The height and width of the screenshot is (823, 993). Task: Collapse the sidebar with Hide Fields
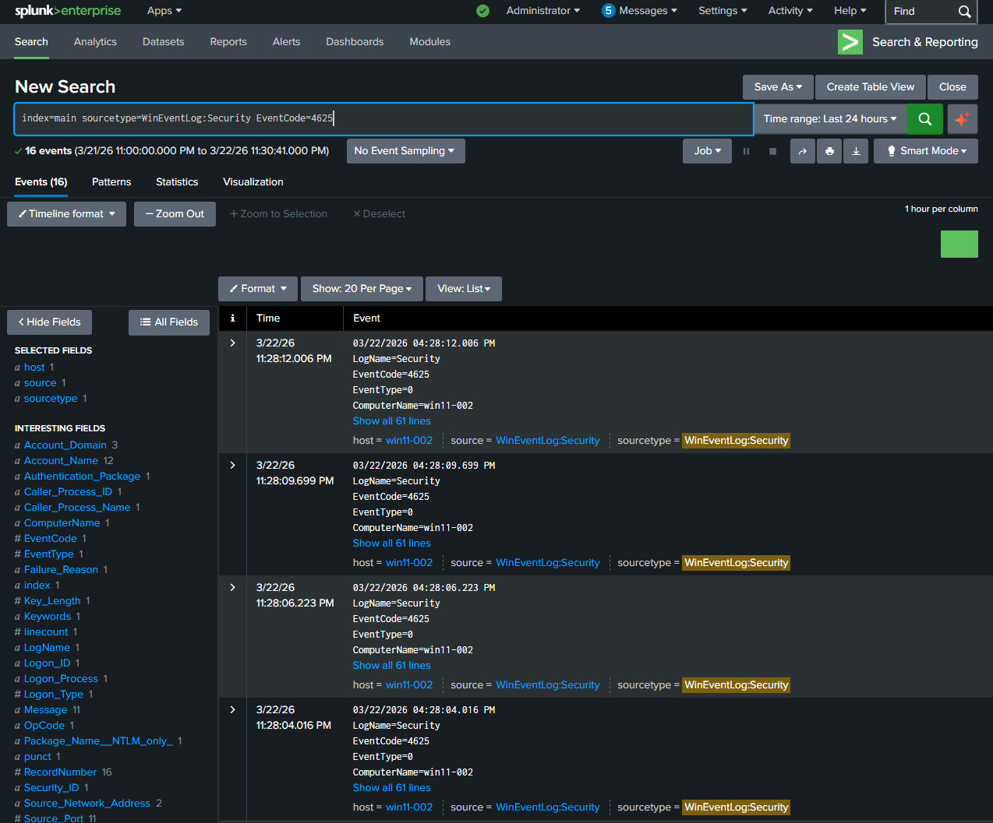point(49,322)
